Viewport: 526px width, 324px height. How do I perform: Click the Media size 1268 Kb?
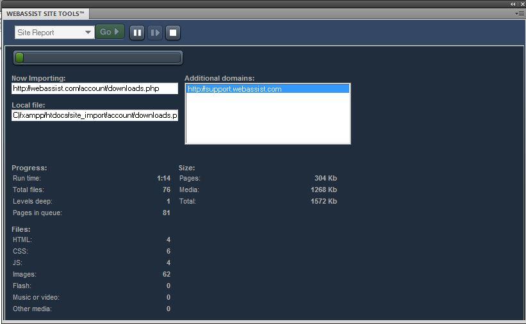324,190
